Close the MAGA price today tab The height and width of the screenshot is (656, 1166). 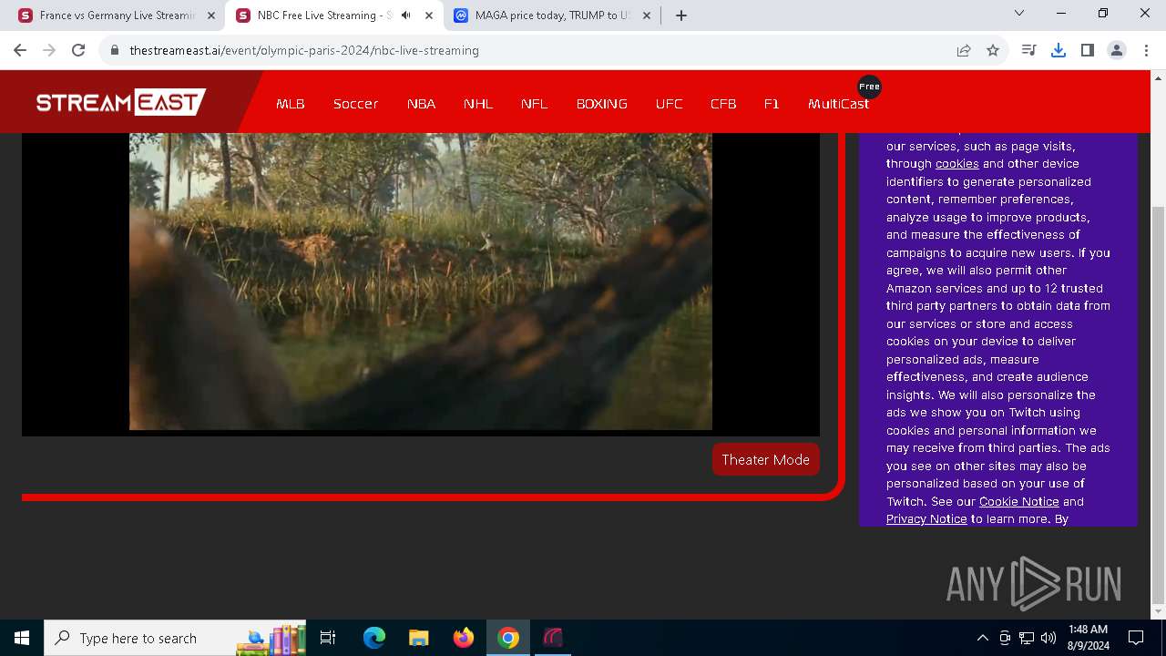pos(646,15)
